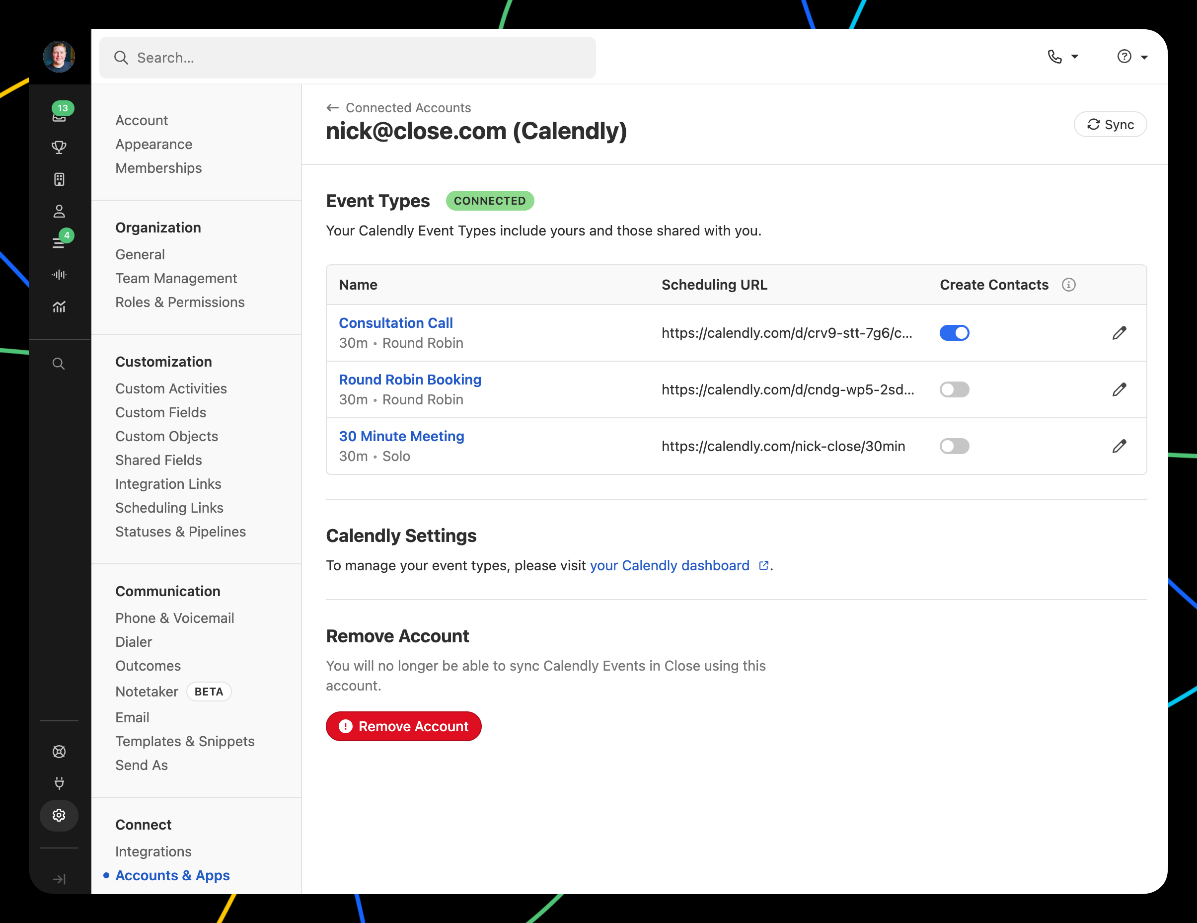Screen dimensions: 1197x923
Task: Open the Conversations waveform icon
Action: tap(59, 275)
